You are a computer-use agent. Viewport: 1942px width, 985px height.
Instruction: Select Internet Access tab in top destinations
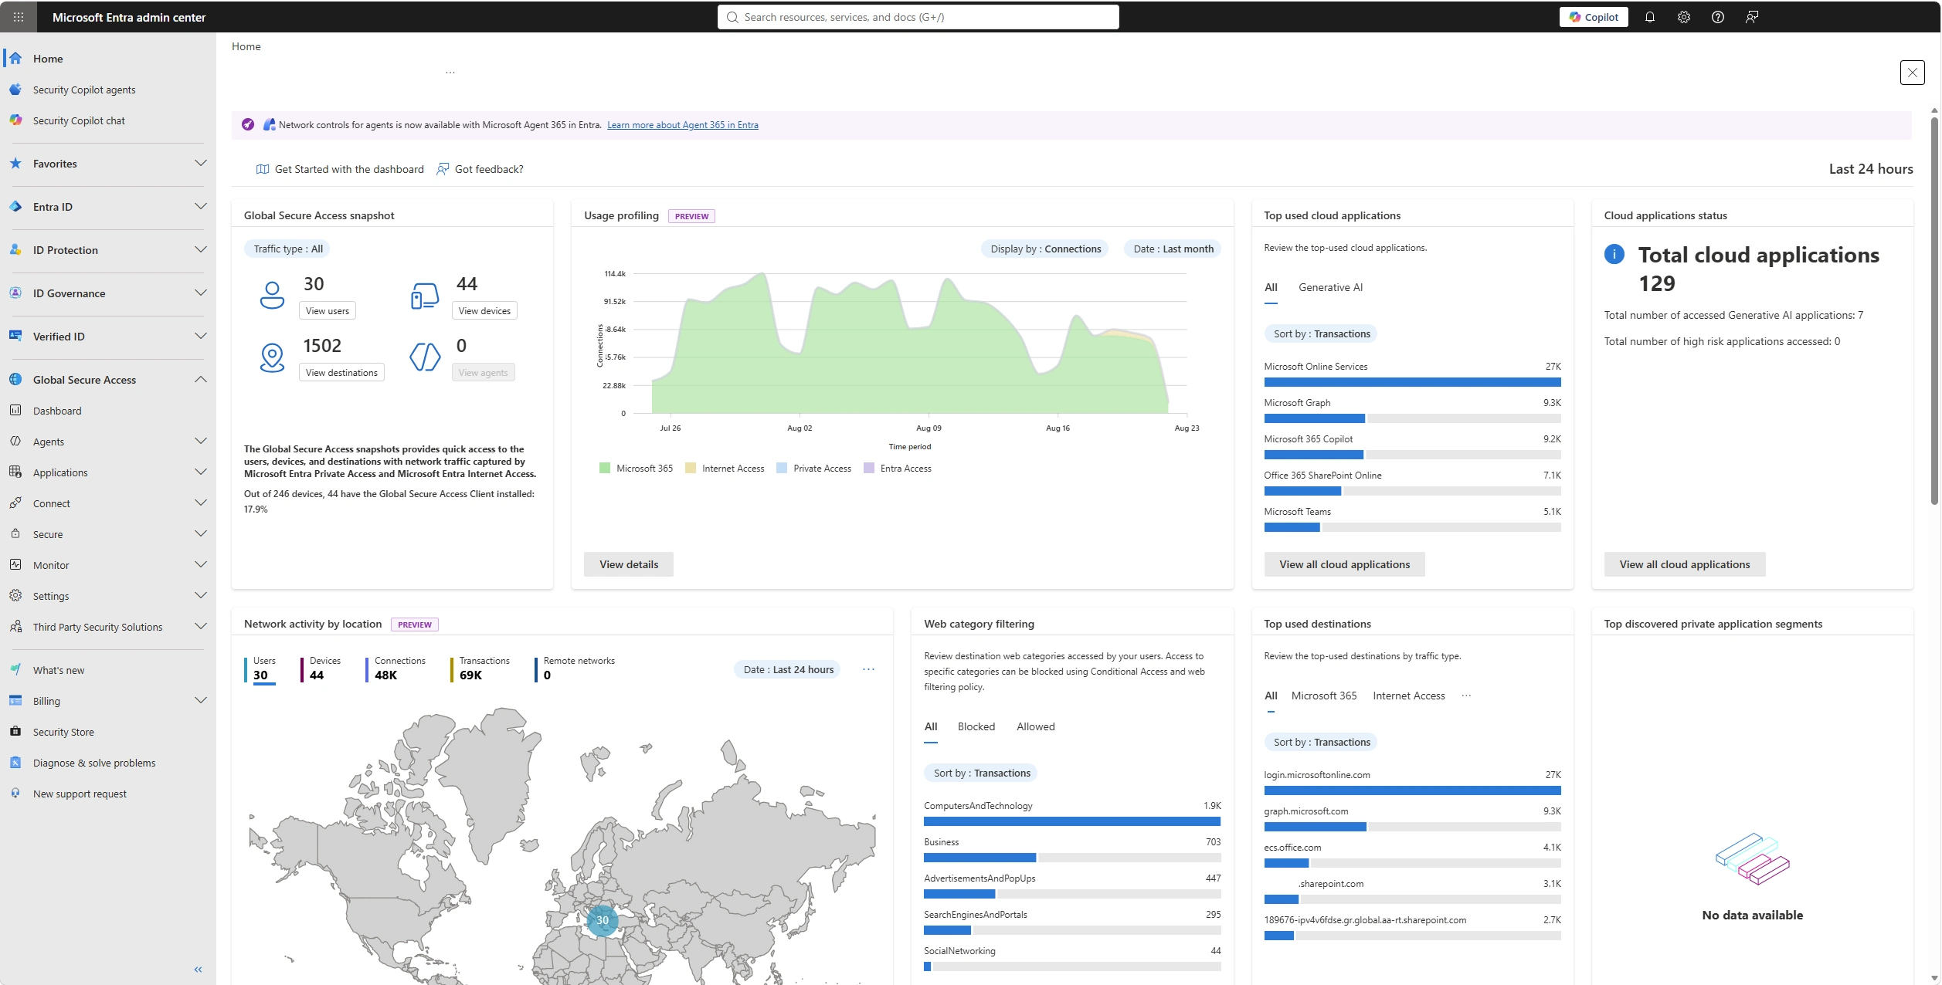point(1408,696)
